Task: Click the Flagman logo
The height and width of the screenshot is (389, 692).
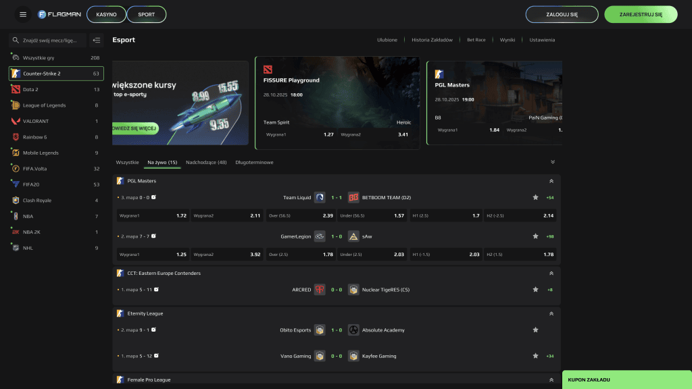Action: pos(59,14)
